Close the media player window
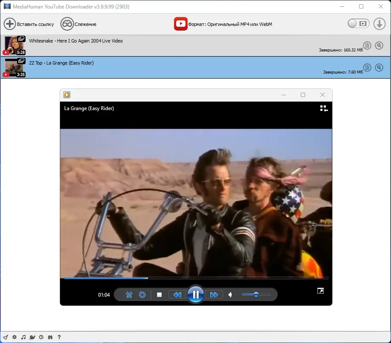Image resolution: width=391 pixels, height=343 pixels. pos(323,95)
